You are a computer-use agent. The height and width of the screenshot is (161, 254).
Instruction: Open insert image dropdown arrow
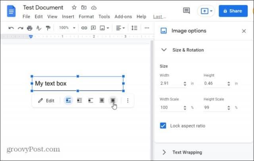point(108,28)
